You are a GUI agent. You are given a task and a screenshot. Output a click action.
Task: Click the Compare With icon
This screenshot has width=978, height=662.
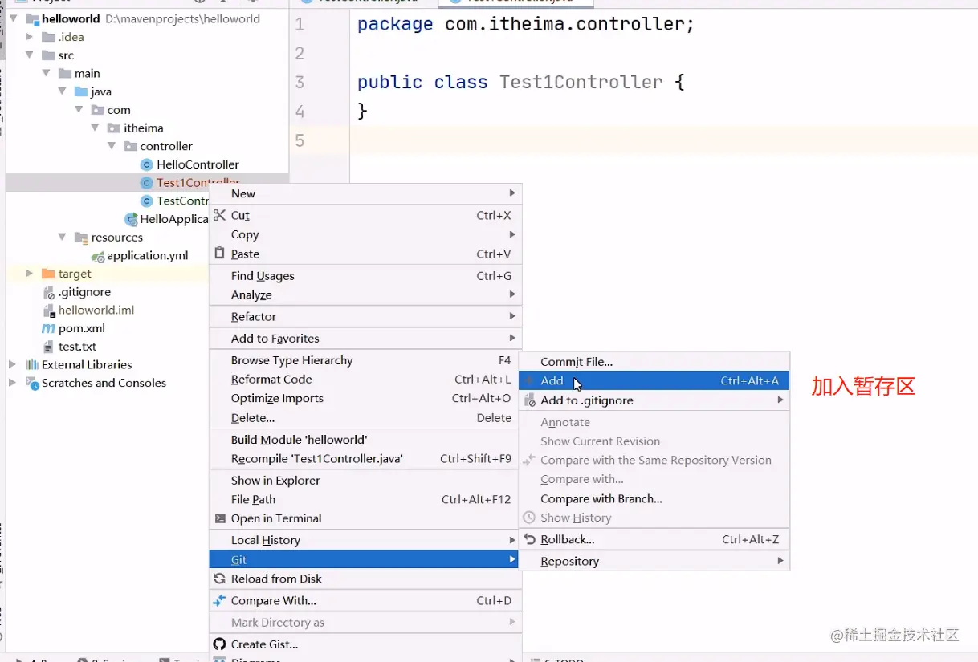coord(219,600)
